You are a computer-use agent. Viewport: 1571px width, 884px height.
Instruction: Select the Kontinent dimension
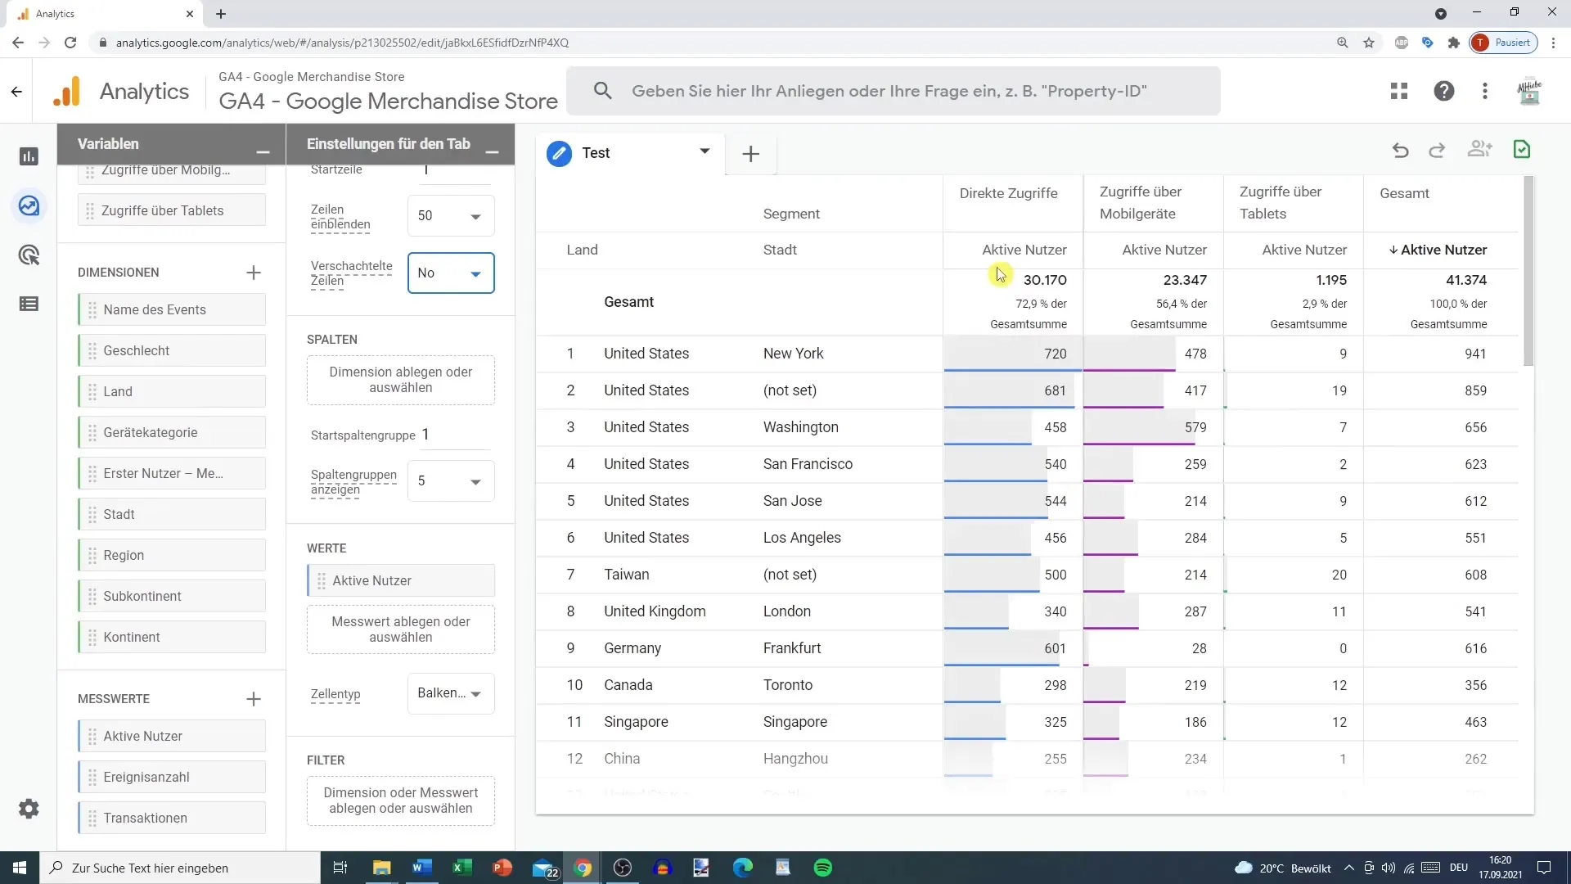(172, 637)
